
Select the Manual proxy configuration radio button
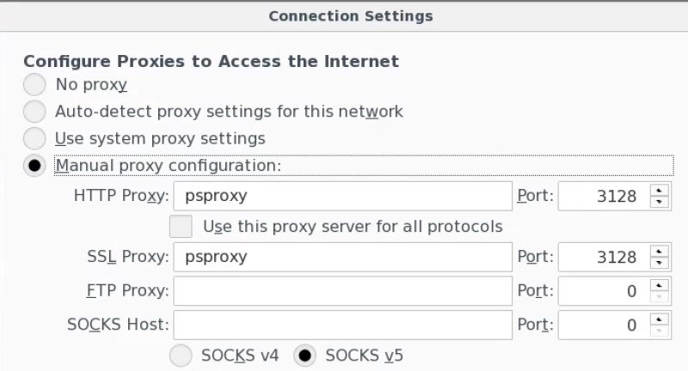(x=34, y=166)
